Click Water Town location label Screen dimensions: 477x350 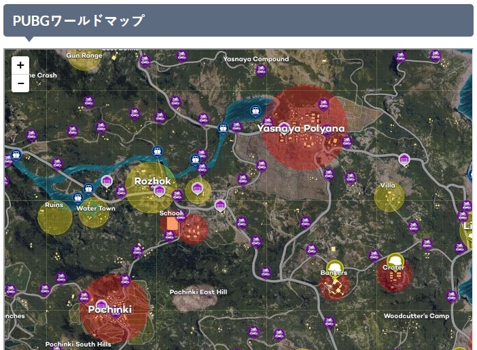[x=96, y=208]
